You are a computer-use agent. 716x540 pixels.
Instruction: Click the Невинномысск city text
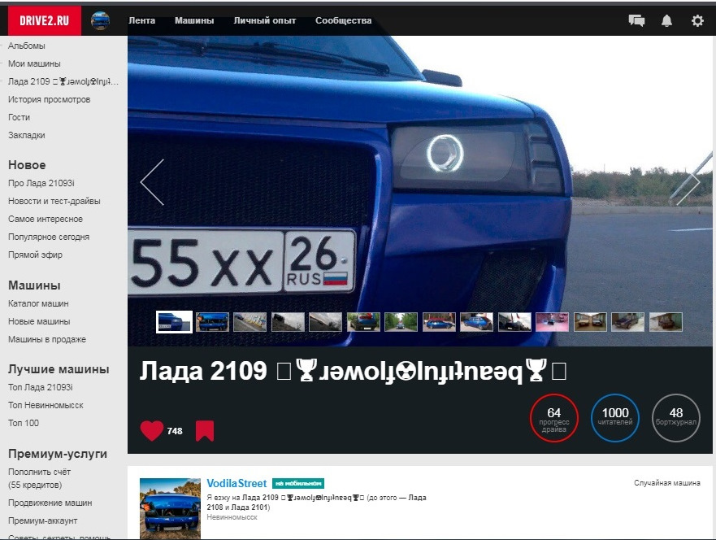(232, 517)
